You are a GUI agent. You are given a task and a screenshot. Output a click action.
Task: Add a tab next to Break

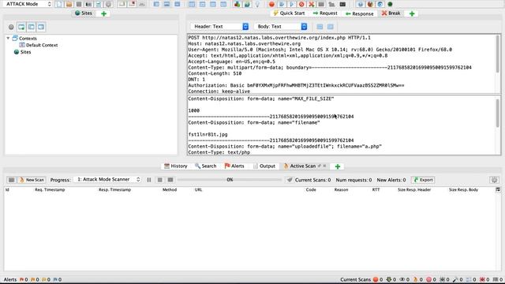[412, 13]
